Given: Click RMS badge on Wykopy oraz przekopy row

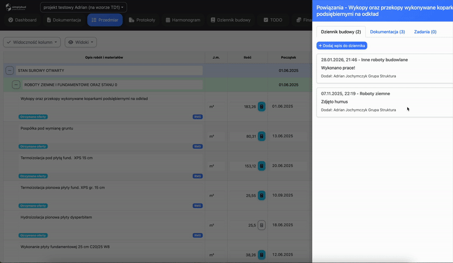Looking at the screenshot, I should click(198, 117).
